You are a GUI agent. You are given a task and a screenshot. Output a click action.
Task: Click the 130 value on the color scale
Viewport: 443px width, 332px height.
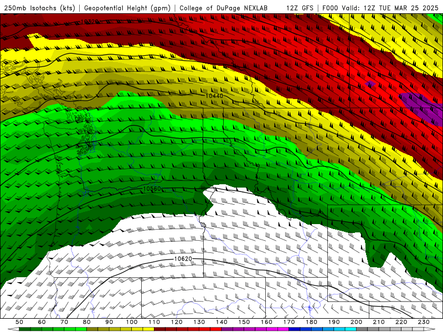pyautogui.click(x=199, y=322)
